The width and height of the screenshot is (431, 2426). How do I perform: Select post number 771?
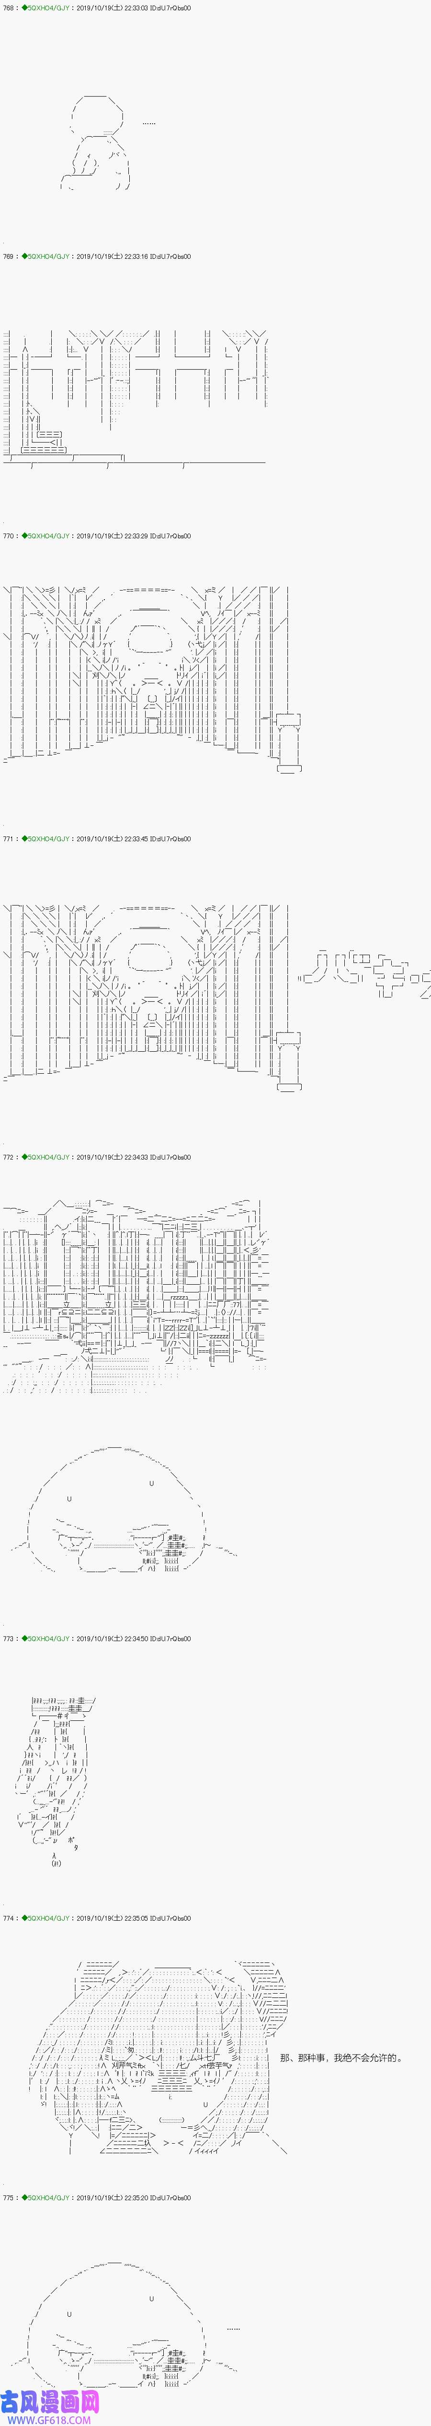click(10, 839)
